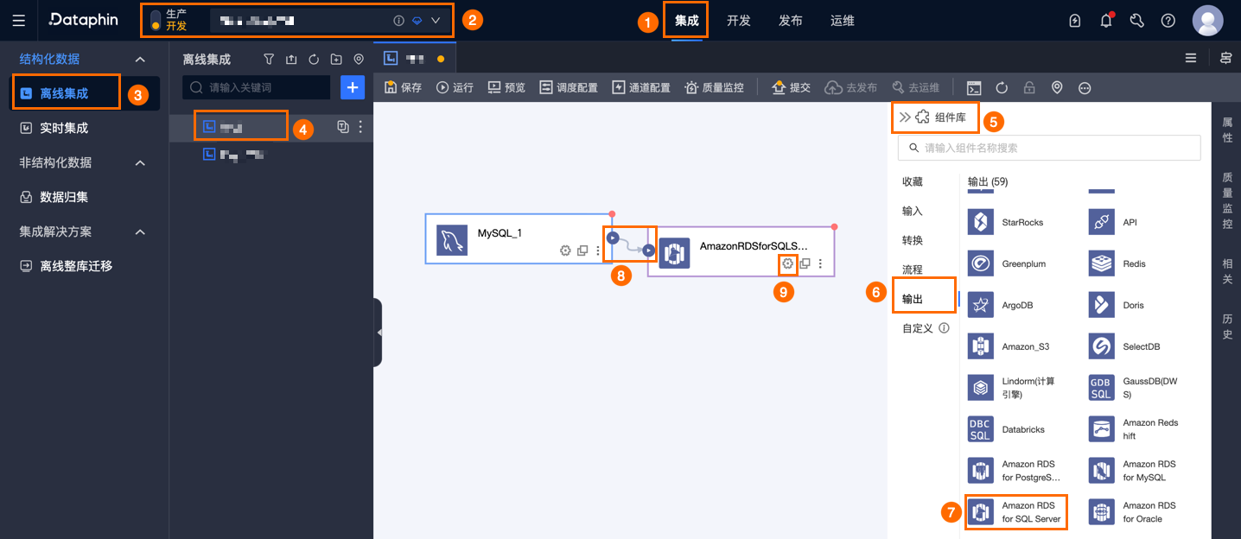The image size is (1241, 539).
Task: Click the console terminal icon in toolbar
Action: [974, 87]
